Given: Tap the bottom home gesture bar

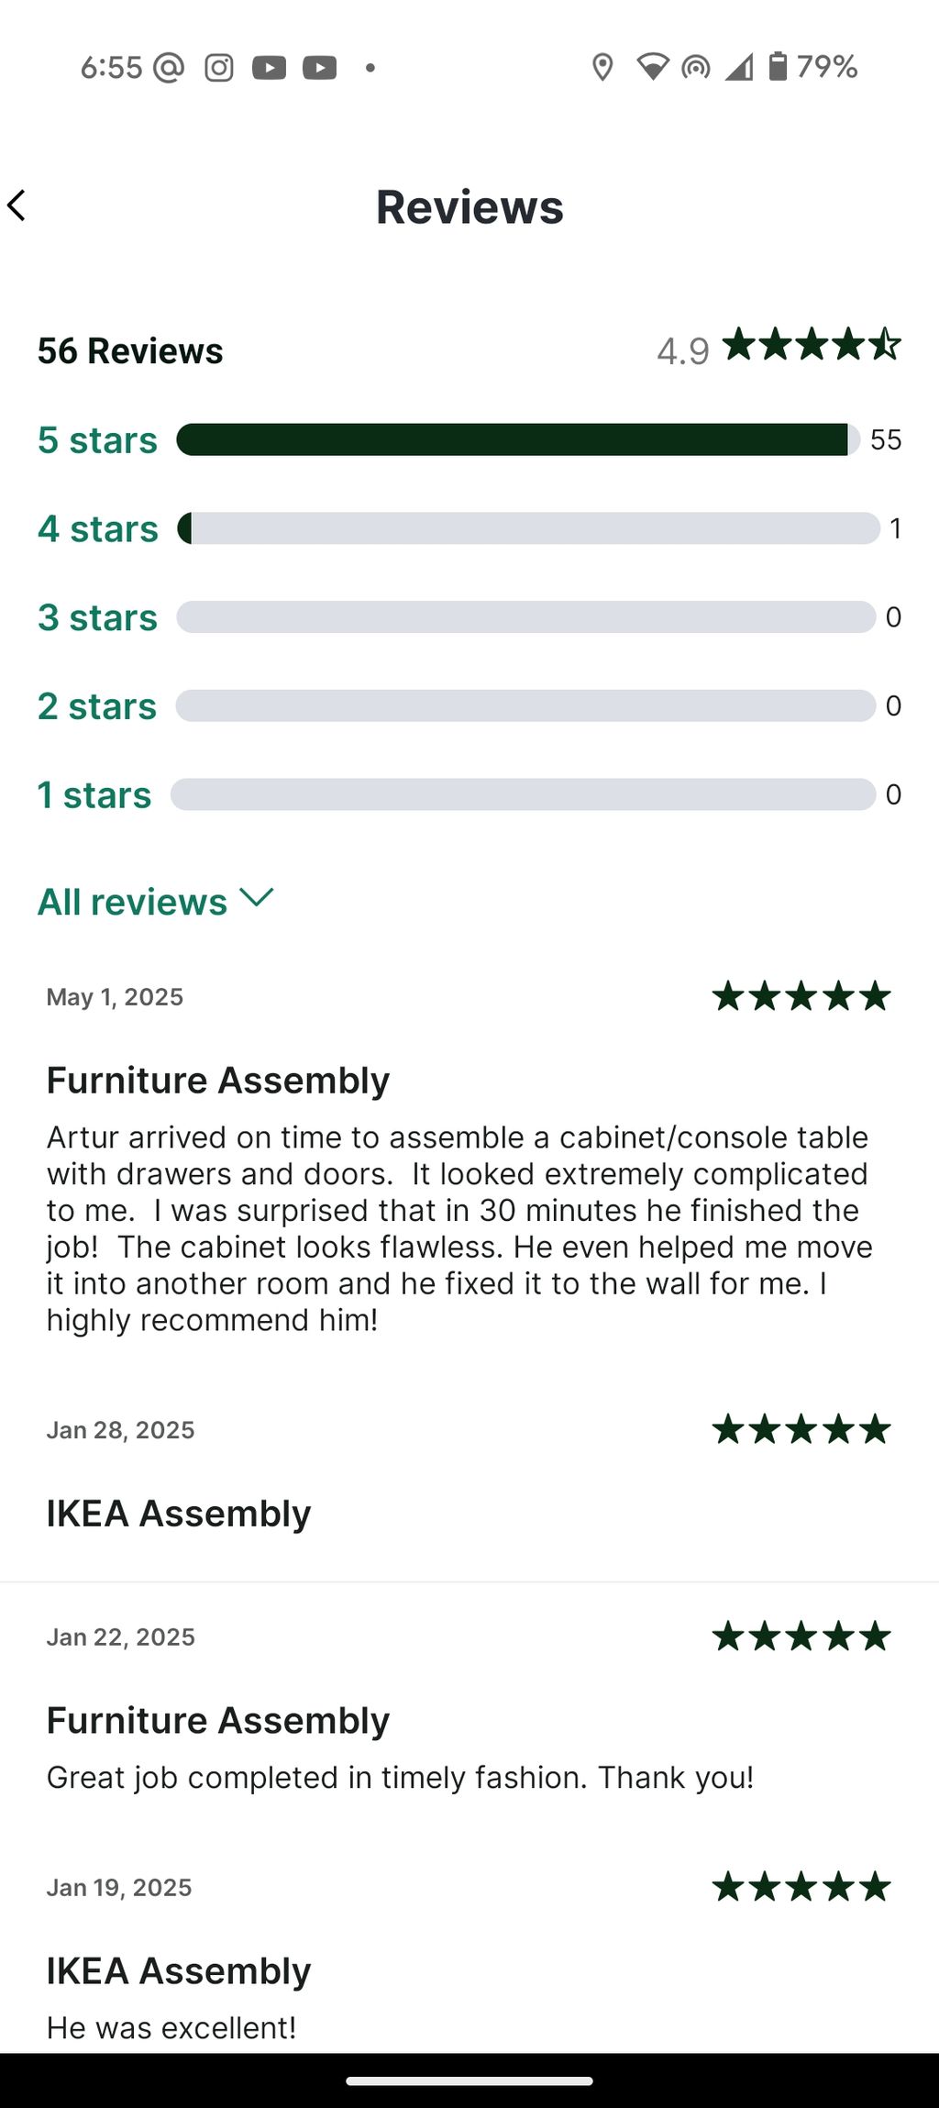Looking at the screenshot, I should coord(469,2081).
